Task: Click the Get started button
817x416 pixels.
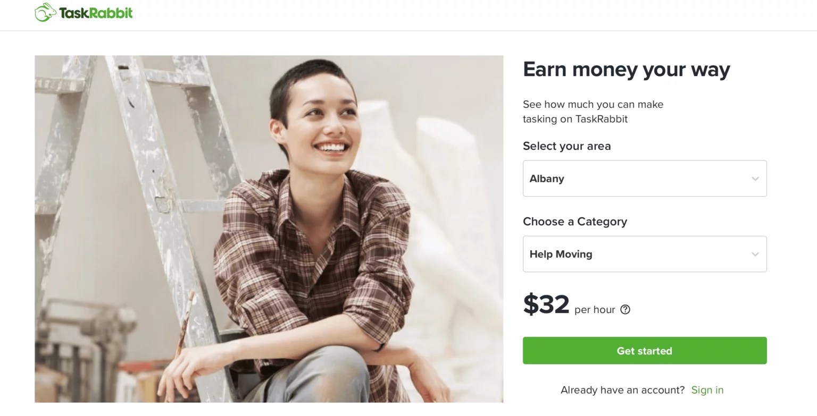Action: [x=644, y=351]
